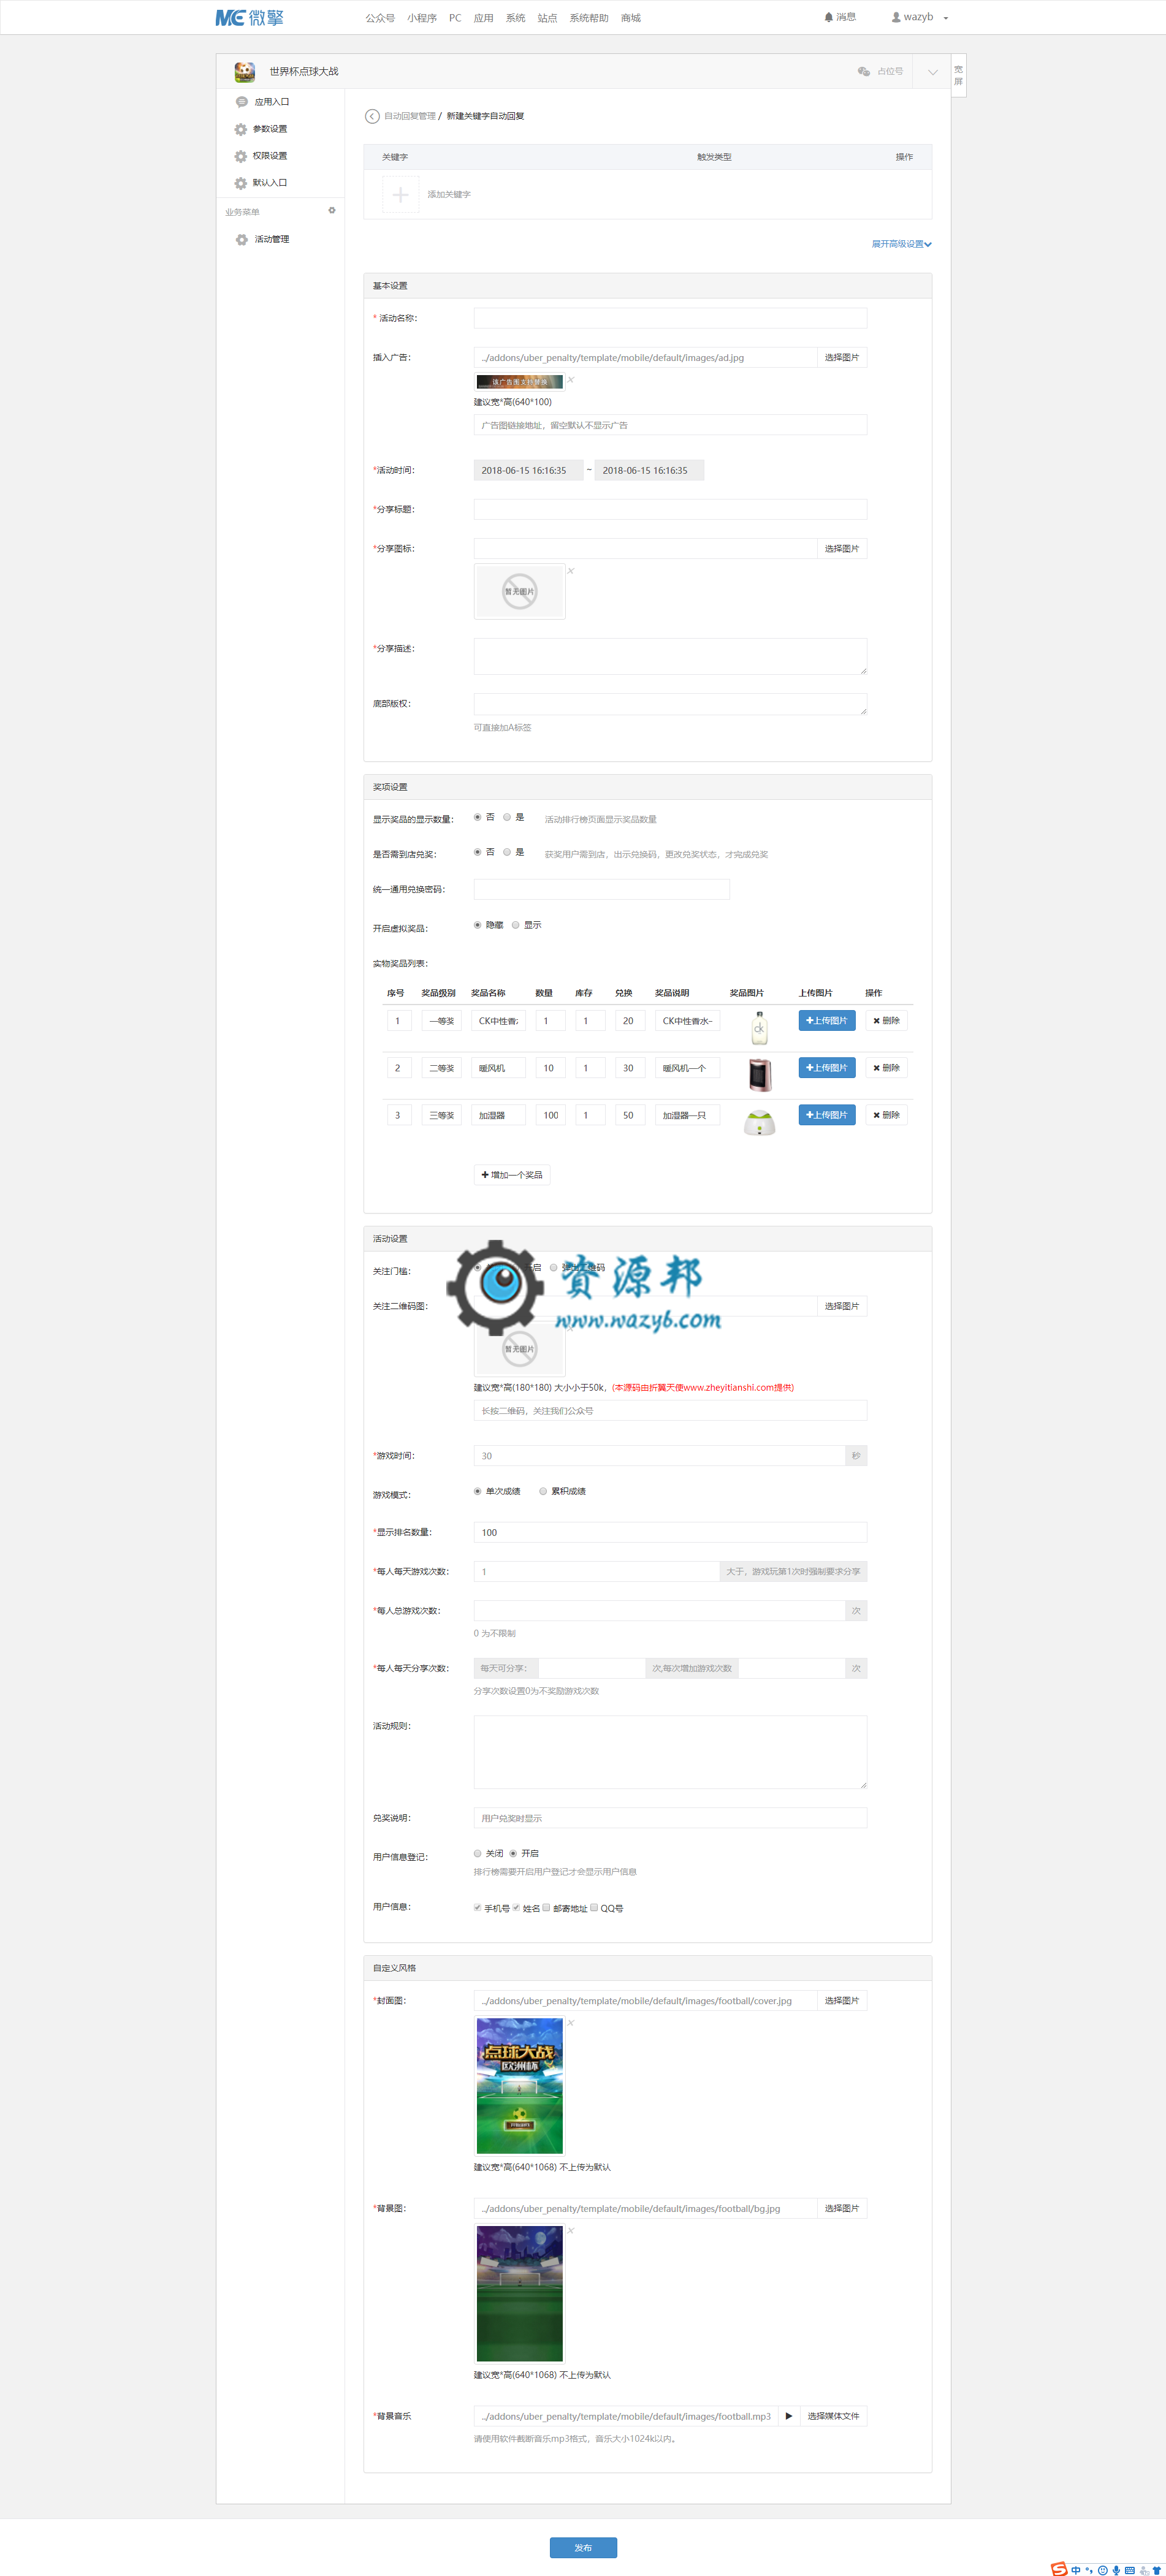1166x2576 pixels.
Task: Click the 加湿器 humidifier prize image
Action: click(x=759, y=1122)
